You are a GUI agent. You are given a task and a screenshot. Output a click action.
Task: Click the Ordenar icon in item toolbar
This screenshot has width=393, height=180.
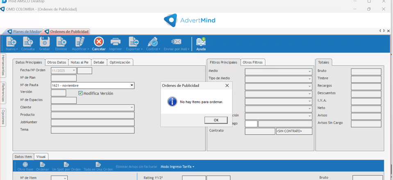coord(42,164)
